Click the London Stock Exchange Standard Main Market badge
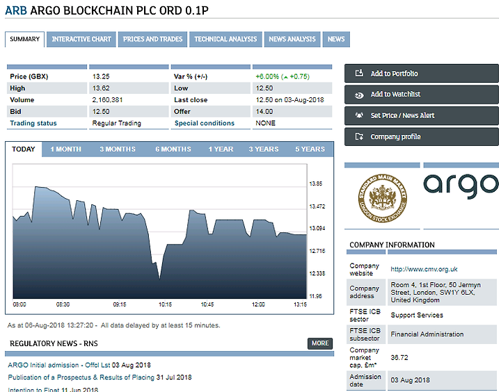501x392 pixels. tap(382, 198)
